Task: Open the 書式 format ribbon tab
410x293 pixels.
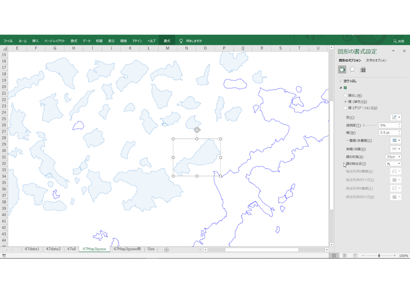Action: pos(167,41)
